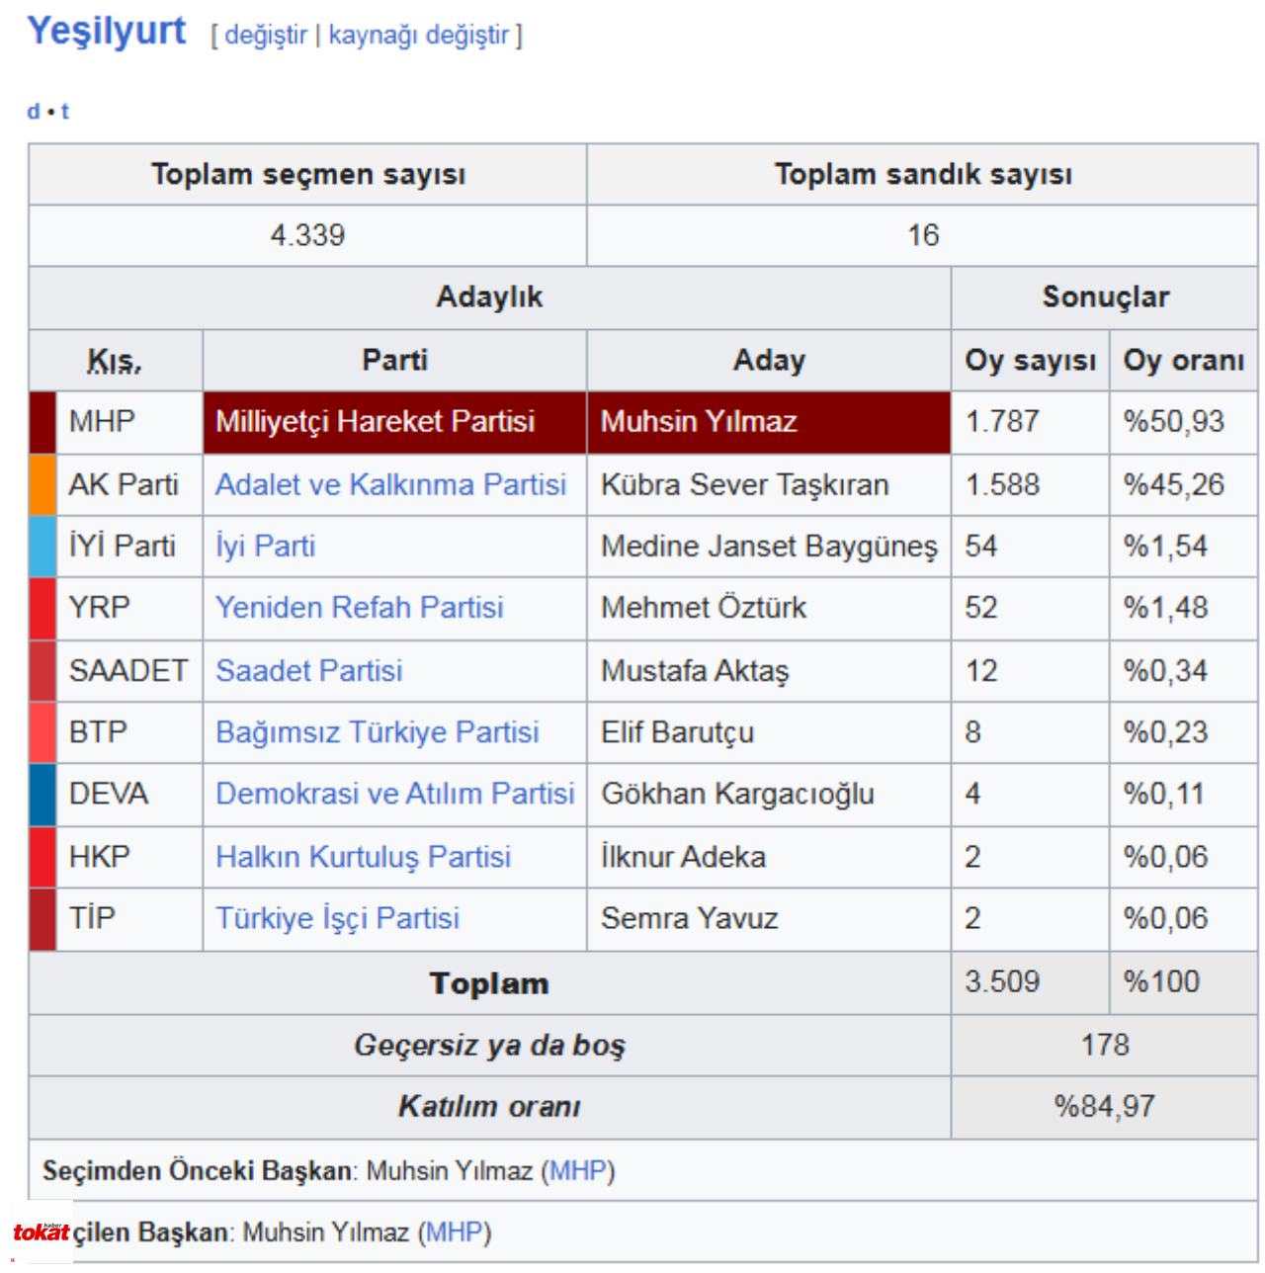Click the 'Oy sayısı' column header
This screenshot has height=1273, width=1265.
(1031, 361)
